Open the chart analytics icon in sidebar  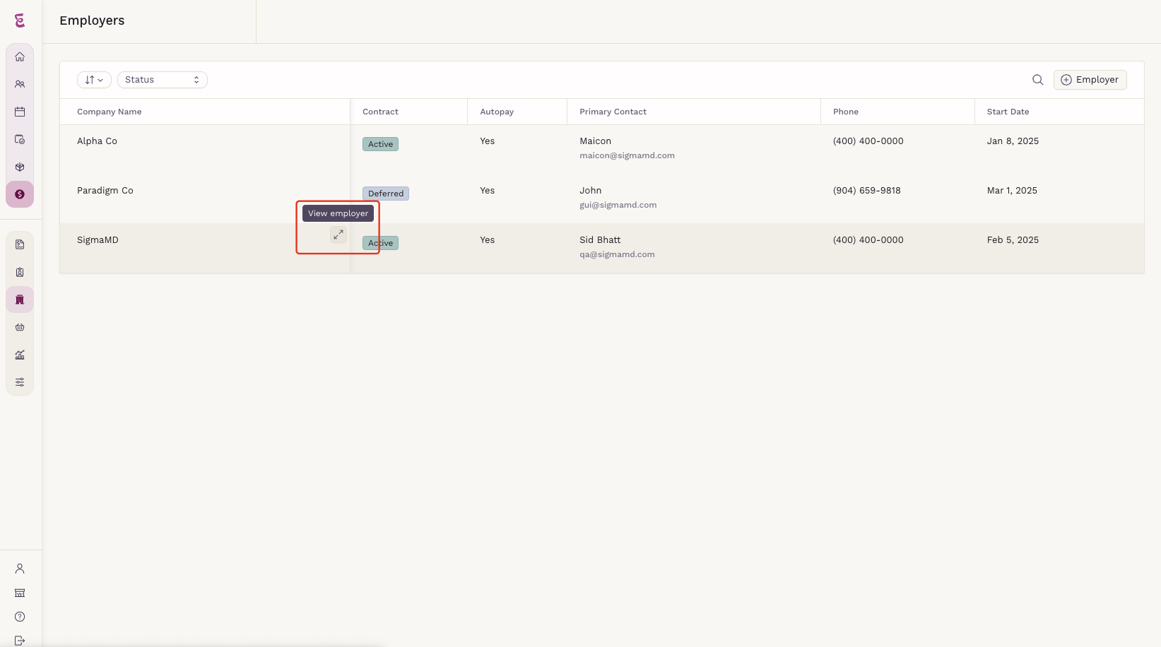pyautogui.click(x=20, y=355)
